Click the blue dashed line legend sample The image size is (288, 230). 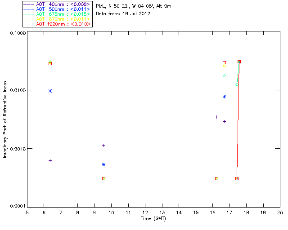point(29,9)
